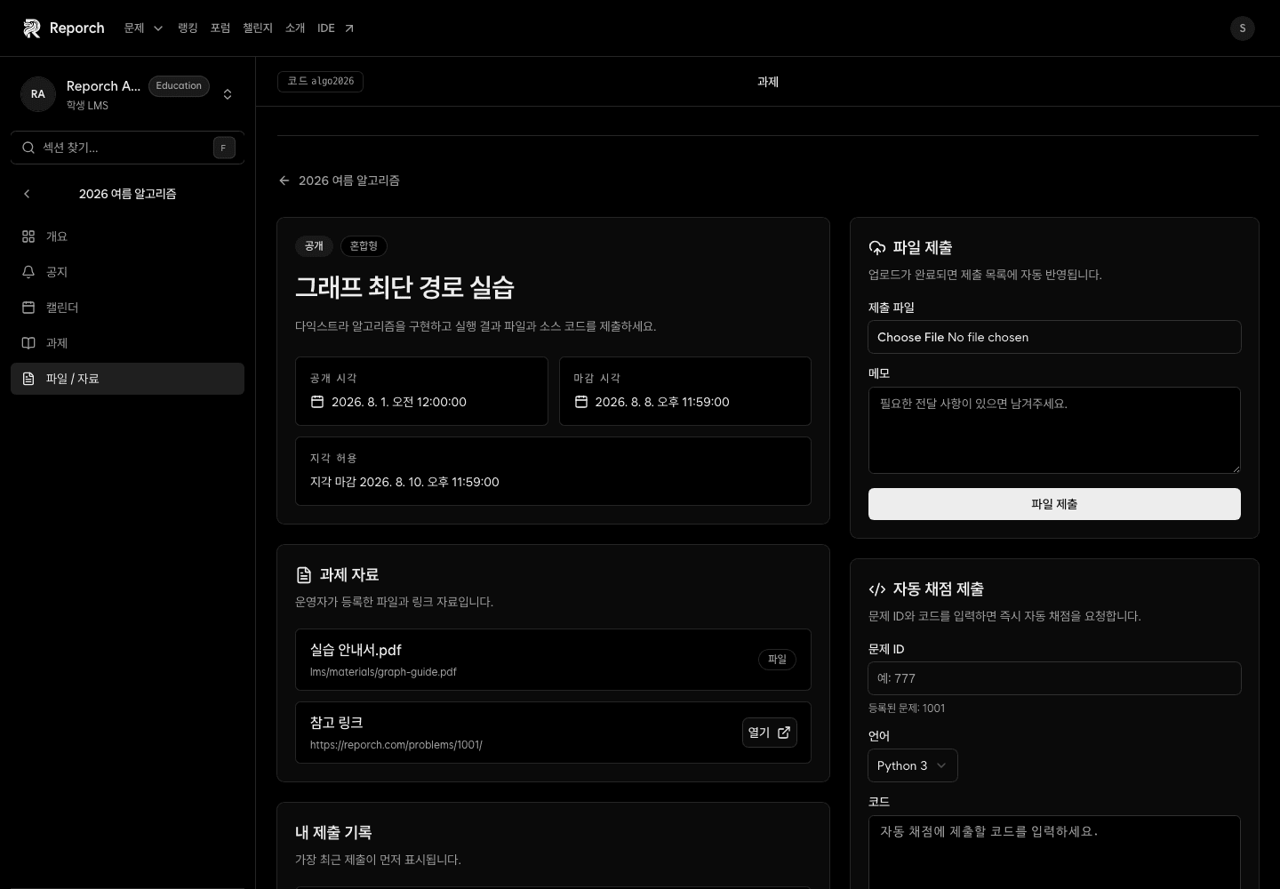1280x889 pixels.
Task: Click the reporch.com/problems/1001 URL text
Action: [396, 745]
